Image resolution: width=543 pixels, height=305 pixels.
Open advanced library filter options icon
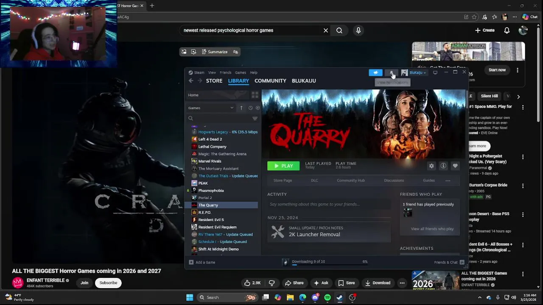click(255, 119)
